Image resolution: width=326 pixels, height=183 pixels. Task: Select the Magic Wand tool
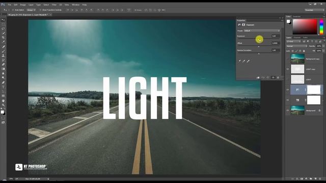pyautogui.click(x=3, y=33)
